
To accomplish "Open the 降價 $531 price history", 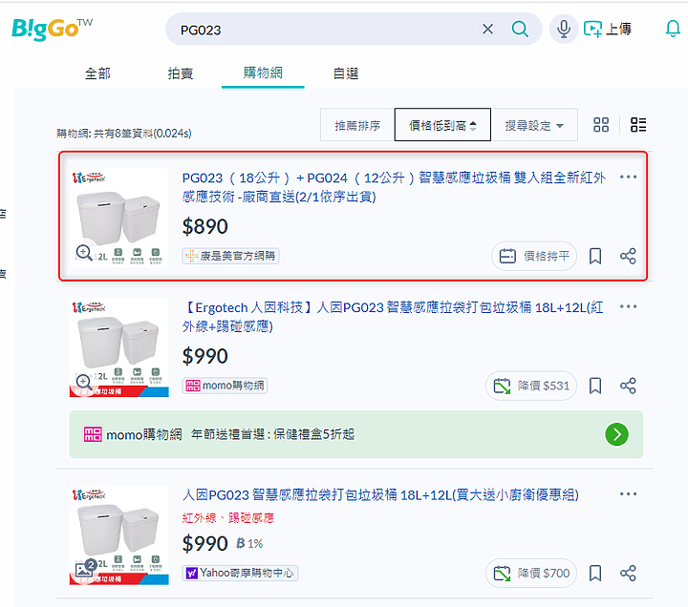I will tap(531, 386).
